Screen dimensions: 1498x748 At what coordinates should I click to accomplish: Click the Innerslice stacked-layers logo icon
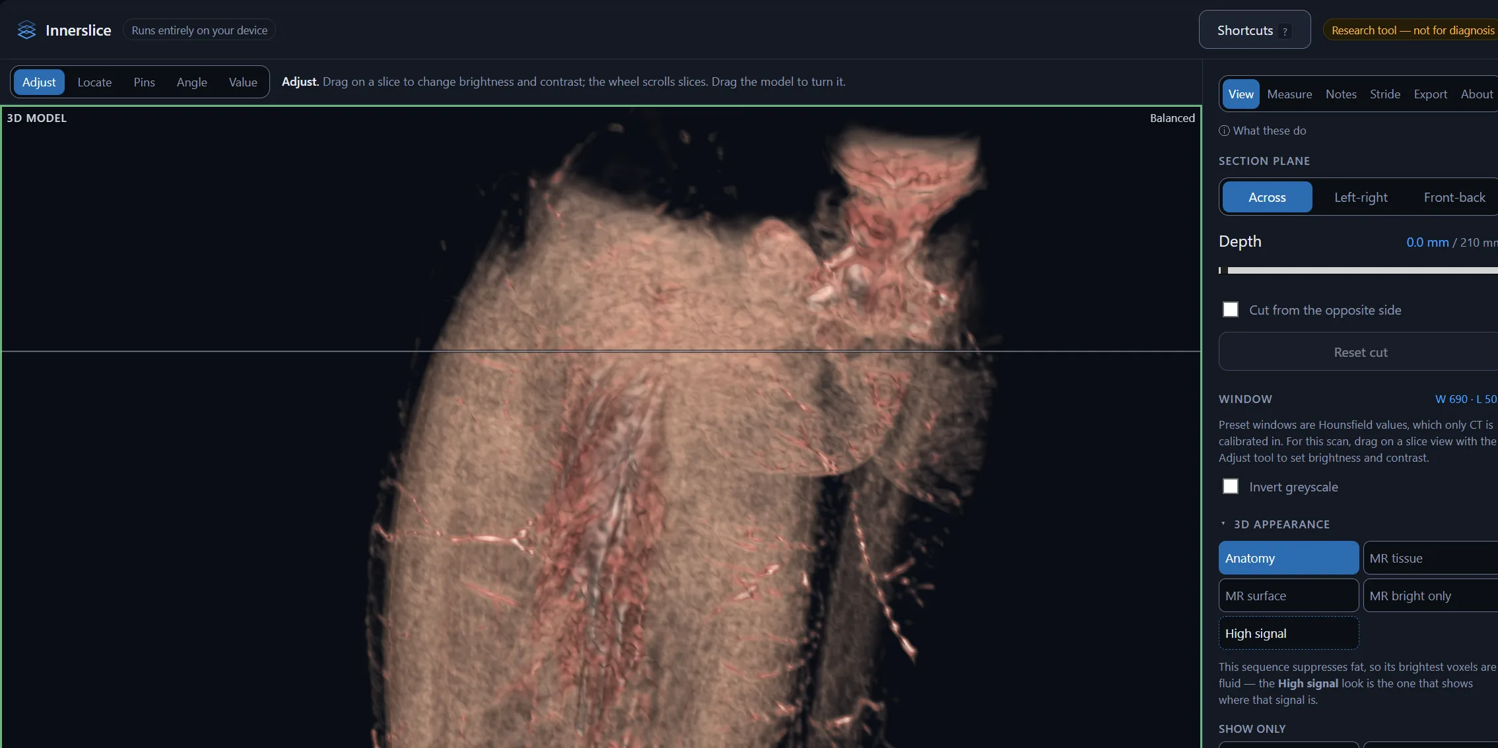[26, 30]
